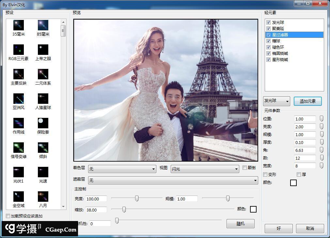Screen dimensions: 330x238
Task: Select the 35毫米 lens flare preset
Action: click(19, 25)
